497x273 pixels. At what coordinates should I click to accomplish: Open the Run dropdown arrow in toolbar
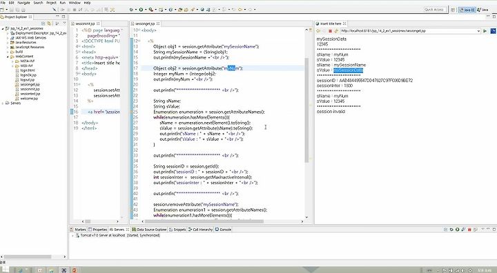(x=146, y=10)
